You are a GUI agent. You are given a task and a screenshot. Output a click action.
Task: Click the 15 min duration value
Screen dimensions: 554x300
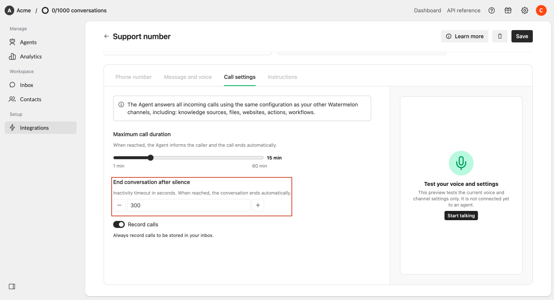pyautogui.click(x=274, y=158)
